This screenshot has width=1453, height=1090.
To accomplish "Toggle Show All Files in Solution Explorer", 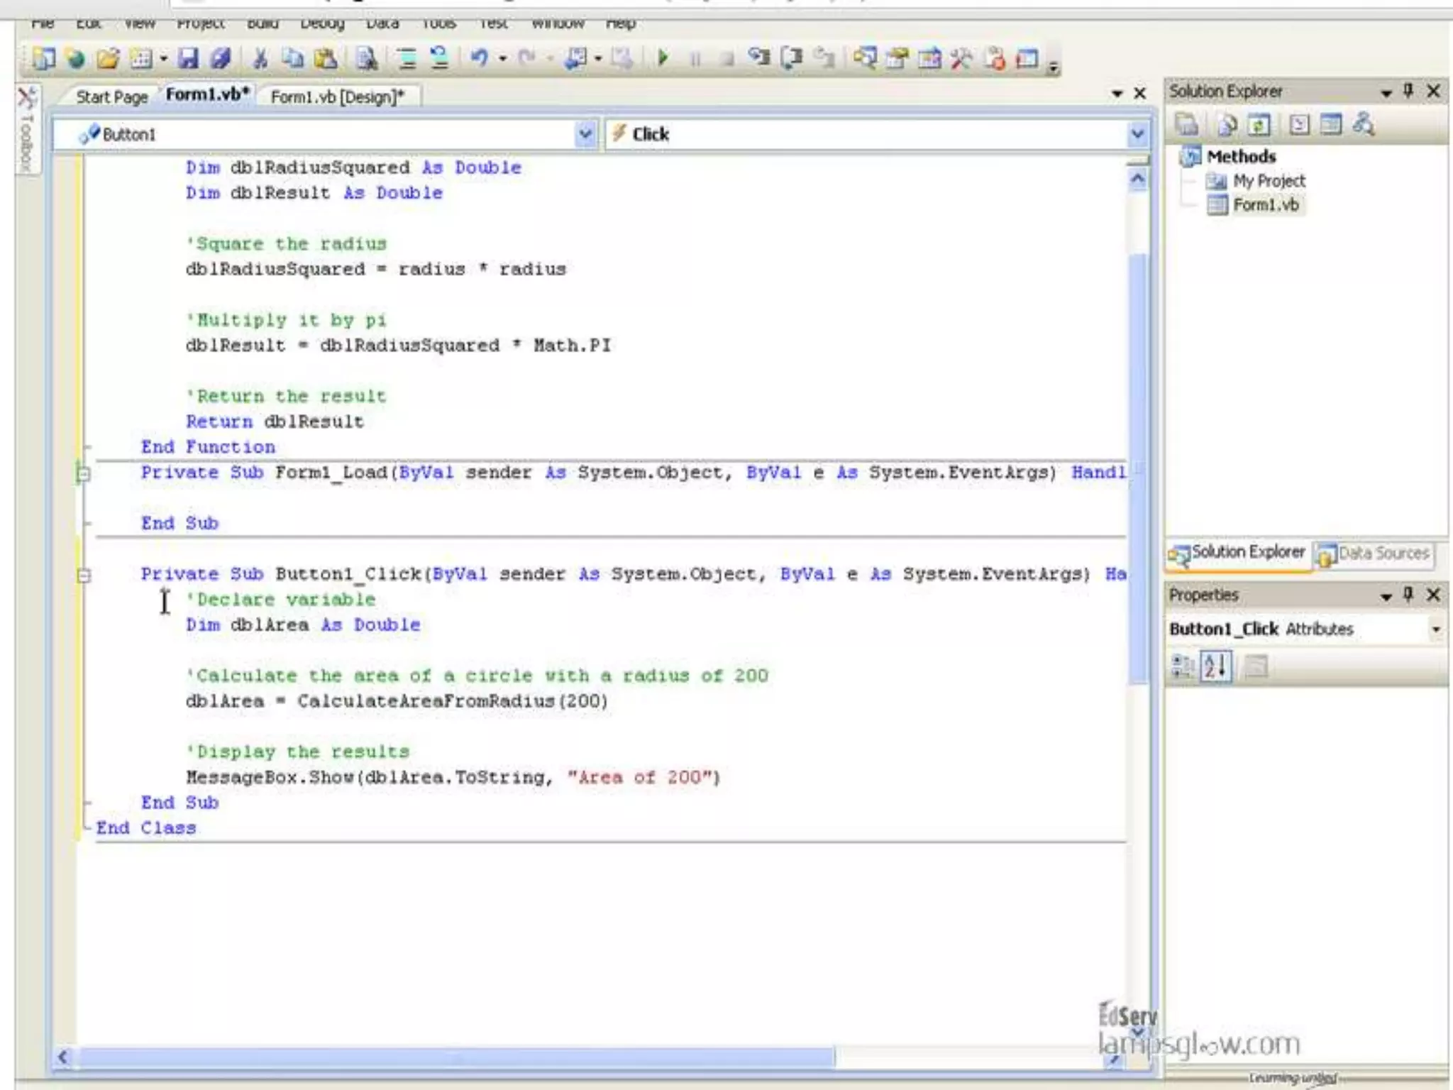I will (1227, 125).
